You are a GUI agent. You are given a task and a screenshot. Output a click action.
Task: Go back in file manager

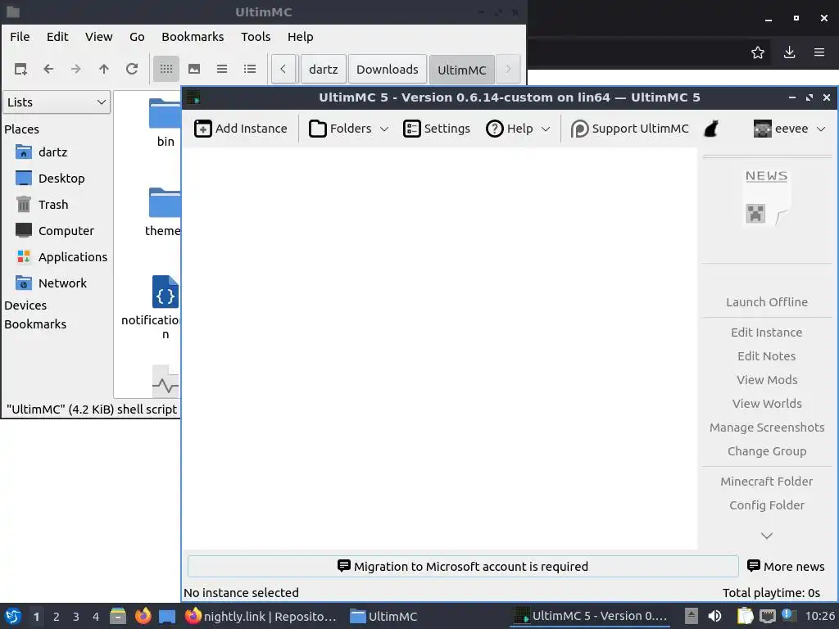(48, 69)
